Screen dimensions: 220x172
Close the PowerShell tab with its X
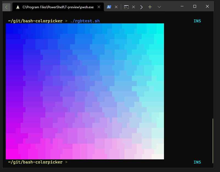pos(116,7)
